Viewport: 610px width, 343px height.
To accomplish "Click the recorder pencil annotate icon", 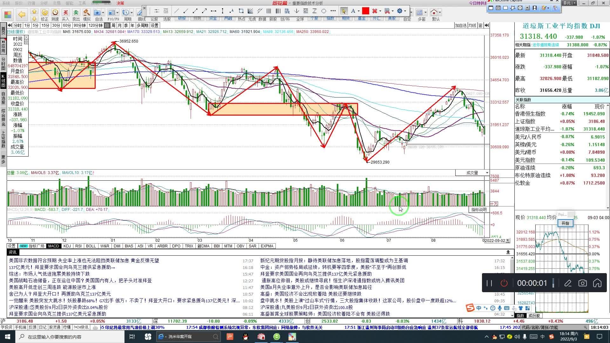I will (x=568, y=283).
